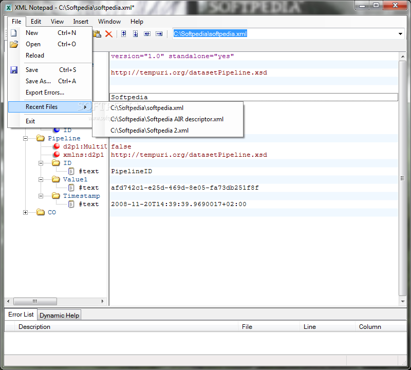Screen dimensions: 411x370
Task: Click the Softpedia value edit field
Action: (x=254, y=97)
